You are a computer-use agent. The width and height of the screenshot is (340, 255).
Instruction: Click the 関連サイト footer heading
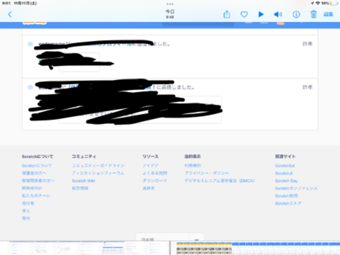pos(285,157)
